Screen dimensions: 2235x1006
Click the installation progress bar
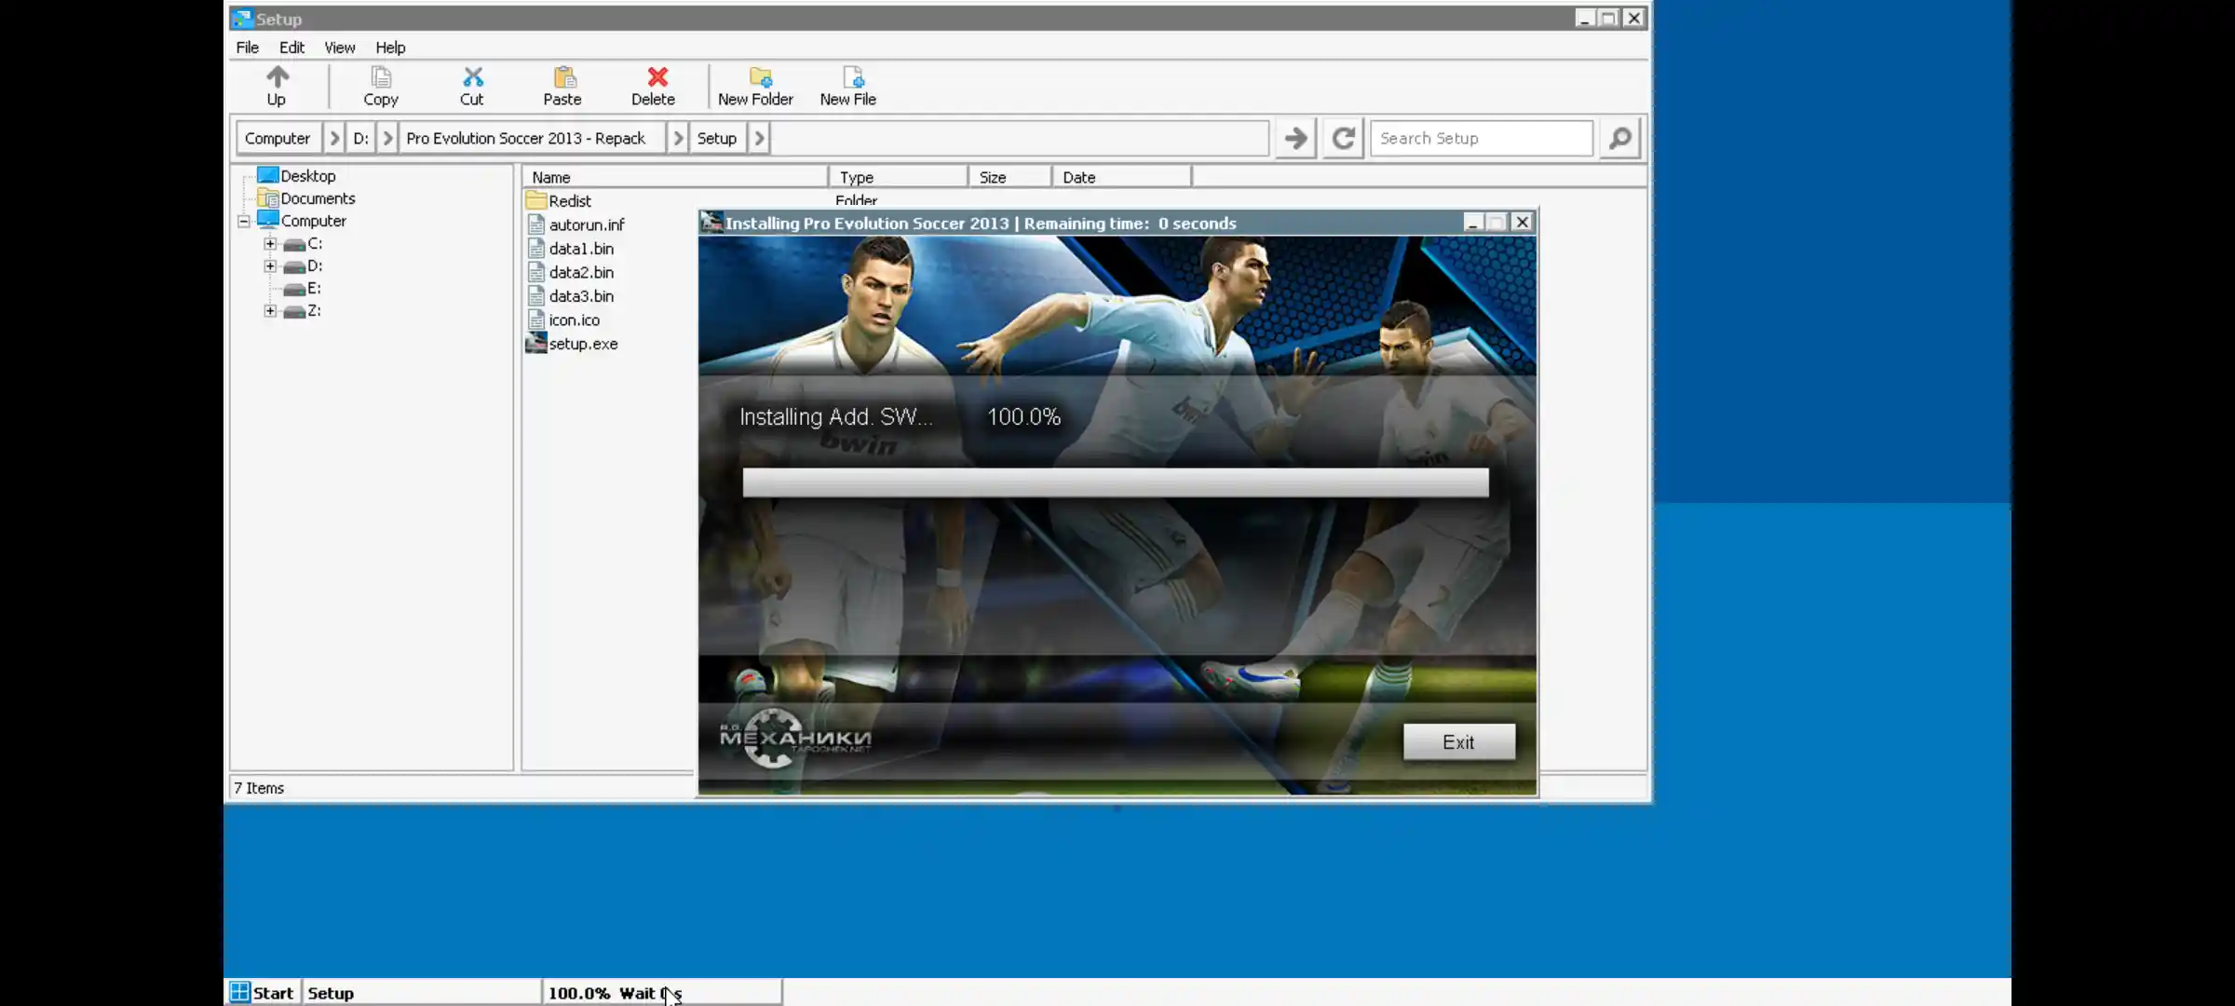tap(1115, 483)
